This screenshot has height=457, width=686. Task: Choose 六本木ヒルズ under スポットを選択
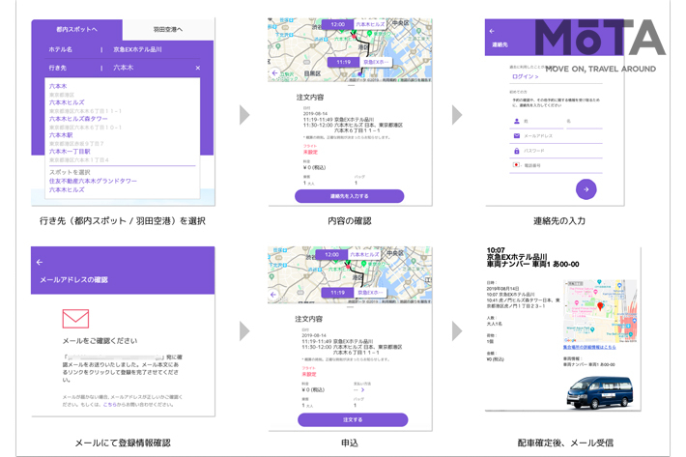(x=67, y=189)
